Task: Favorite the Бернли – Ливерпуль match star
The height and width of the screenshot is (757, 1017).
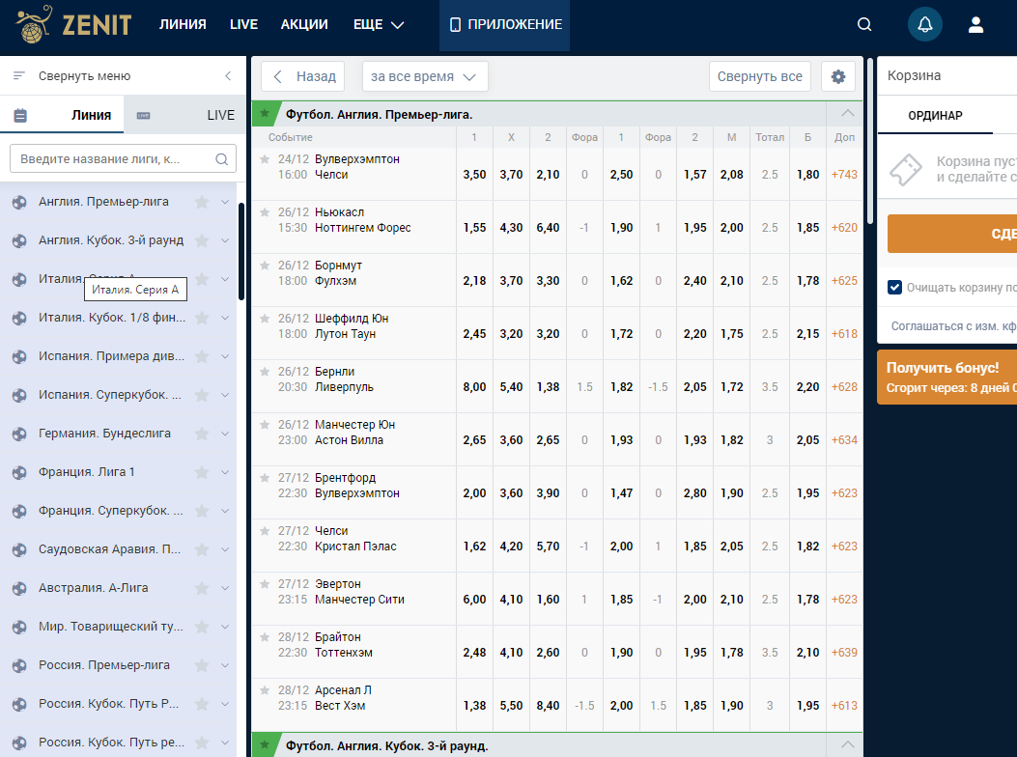Action: (x=265, y=372)
